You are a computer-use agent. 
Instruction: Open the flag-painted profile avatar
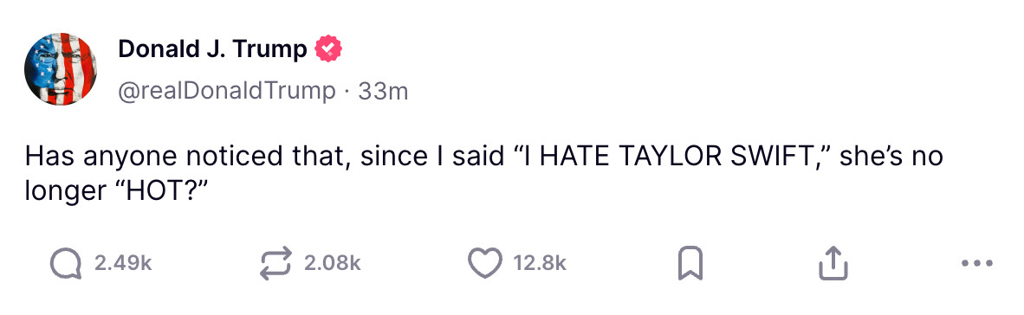(61, 68)
